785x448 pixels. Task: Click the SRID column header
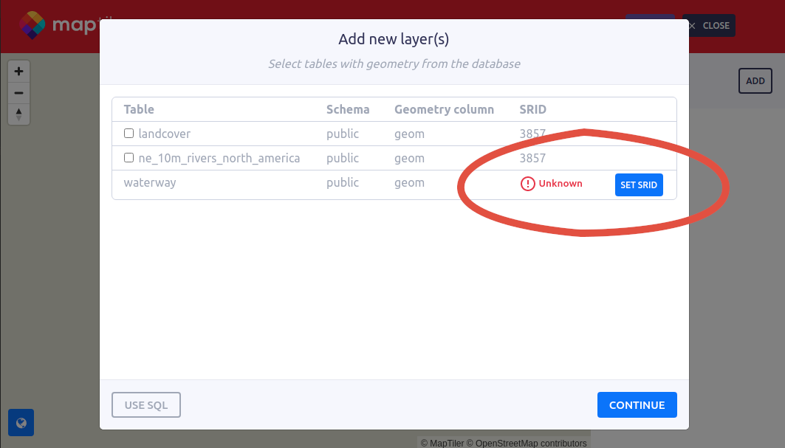[x=532, y=109]
